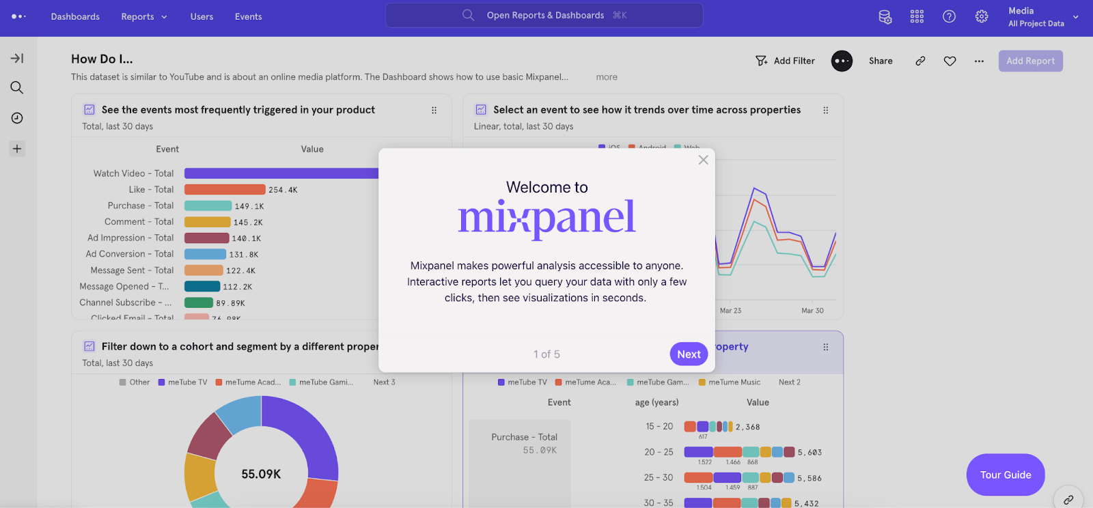
Task: Click the Share button
Action: pos(881,61)
